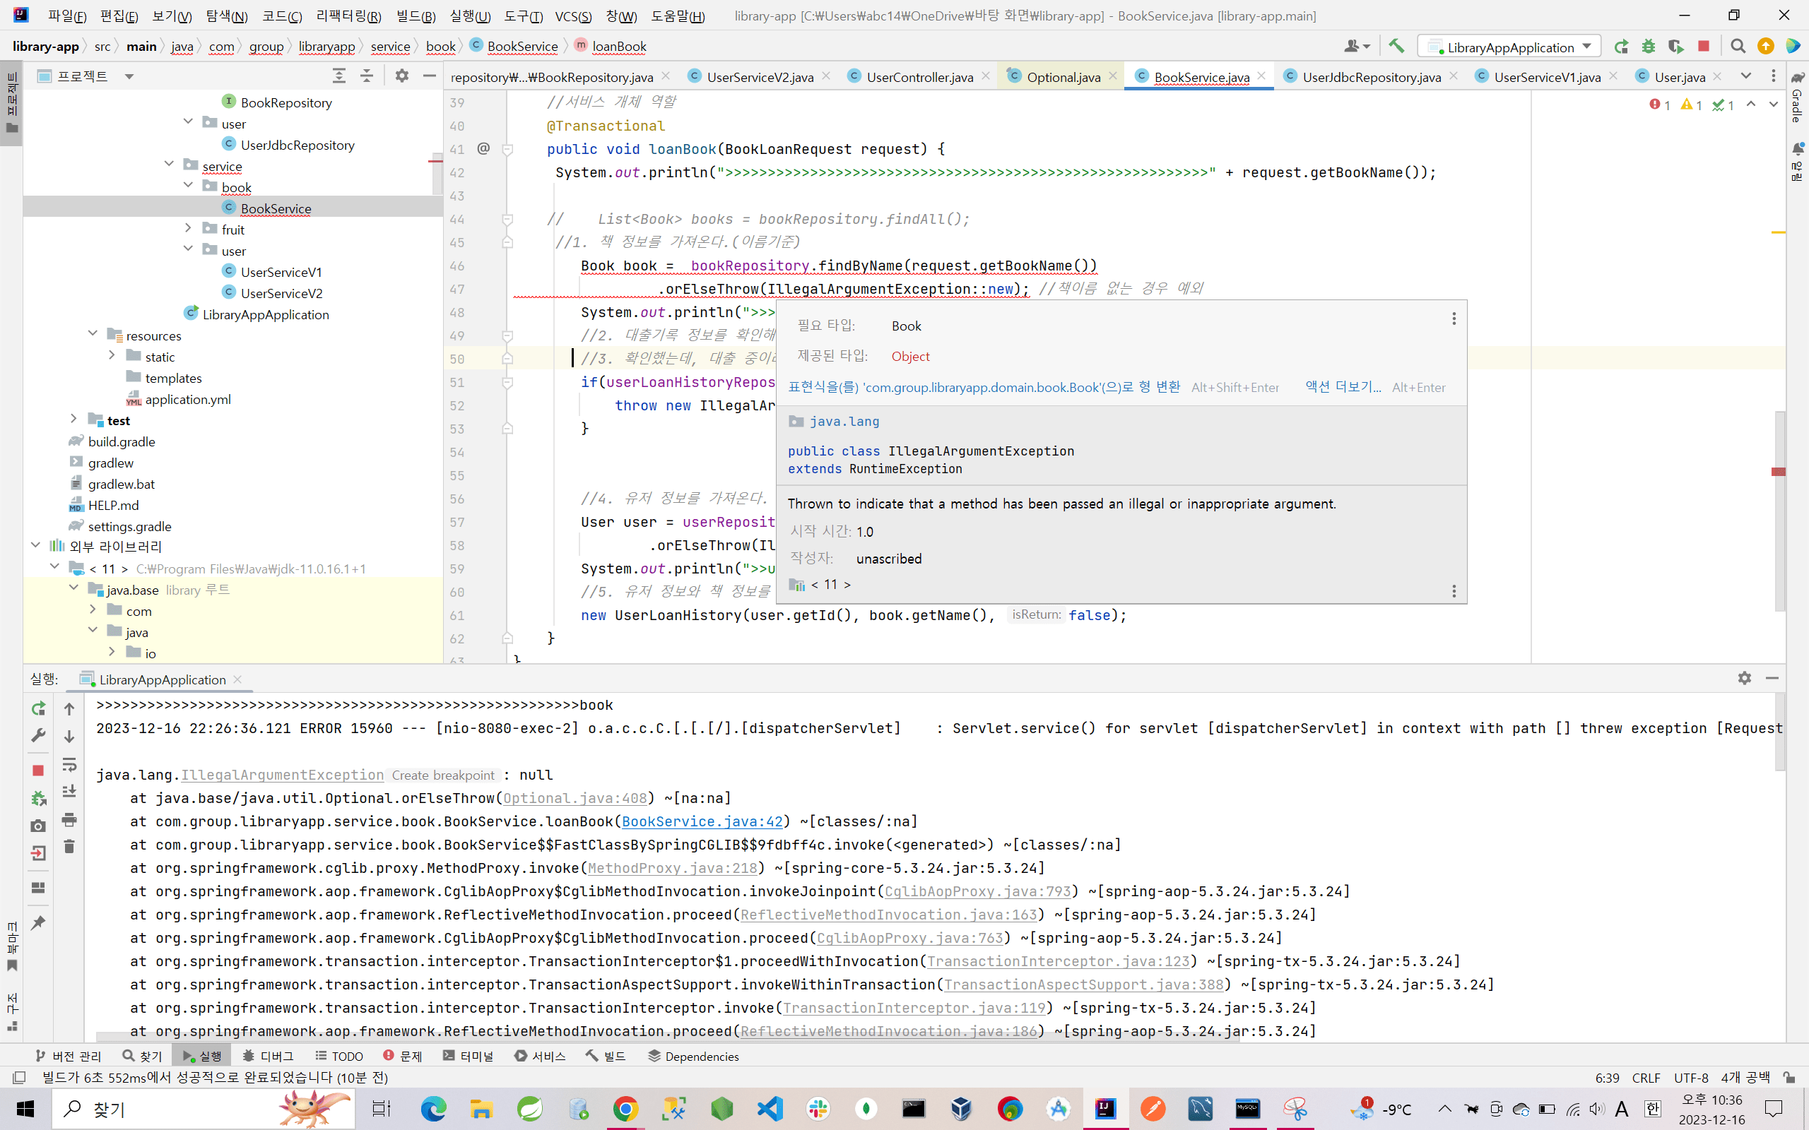The height and width of the screenshot is (1130, 1809).
Task: Stop the running application in the top toolbar
Action: pos(1704,47)
